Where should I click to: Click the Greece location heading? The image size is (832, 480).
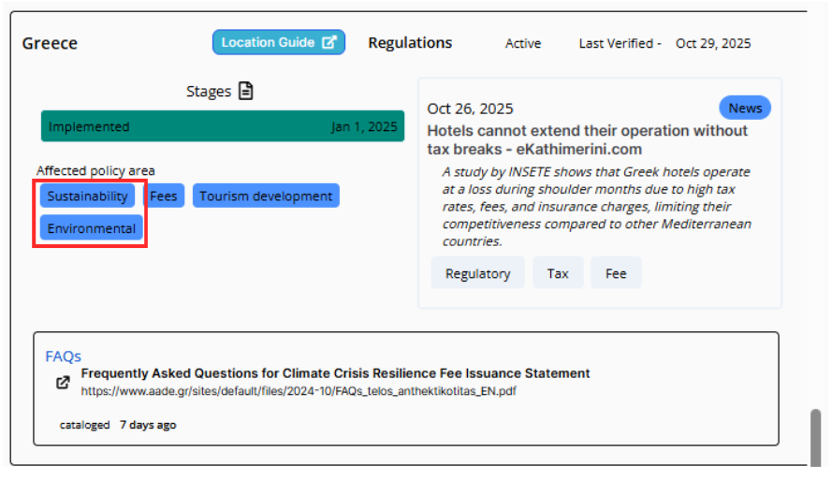point(50,43)
